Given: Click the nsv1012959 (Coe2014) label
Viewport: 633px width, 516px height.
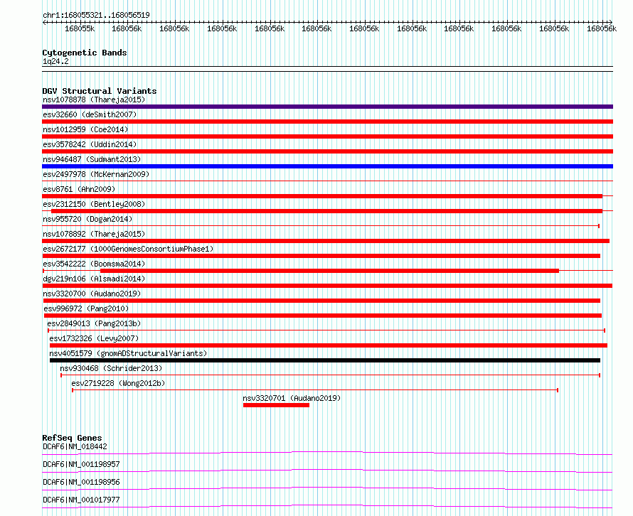Looking at the screenshot, I should (x=85, y=129).
